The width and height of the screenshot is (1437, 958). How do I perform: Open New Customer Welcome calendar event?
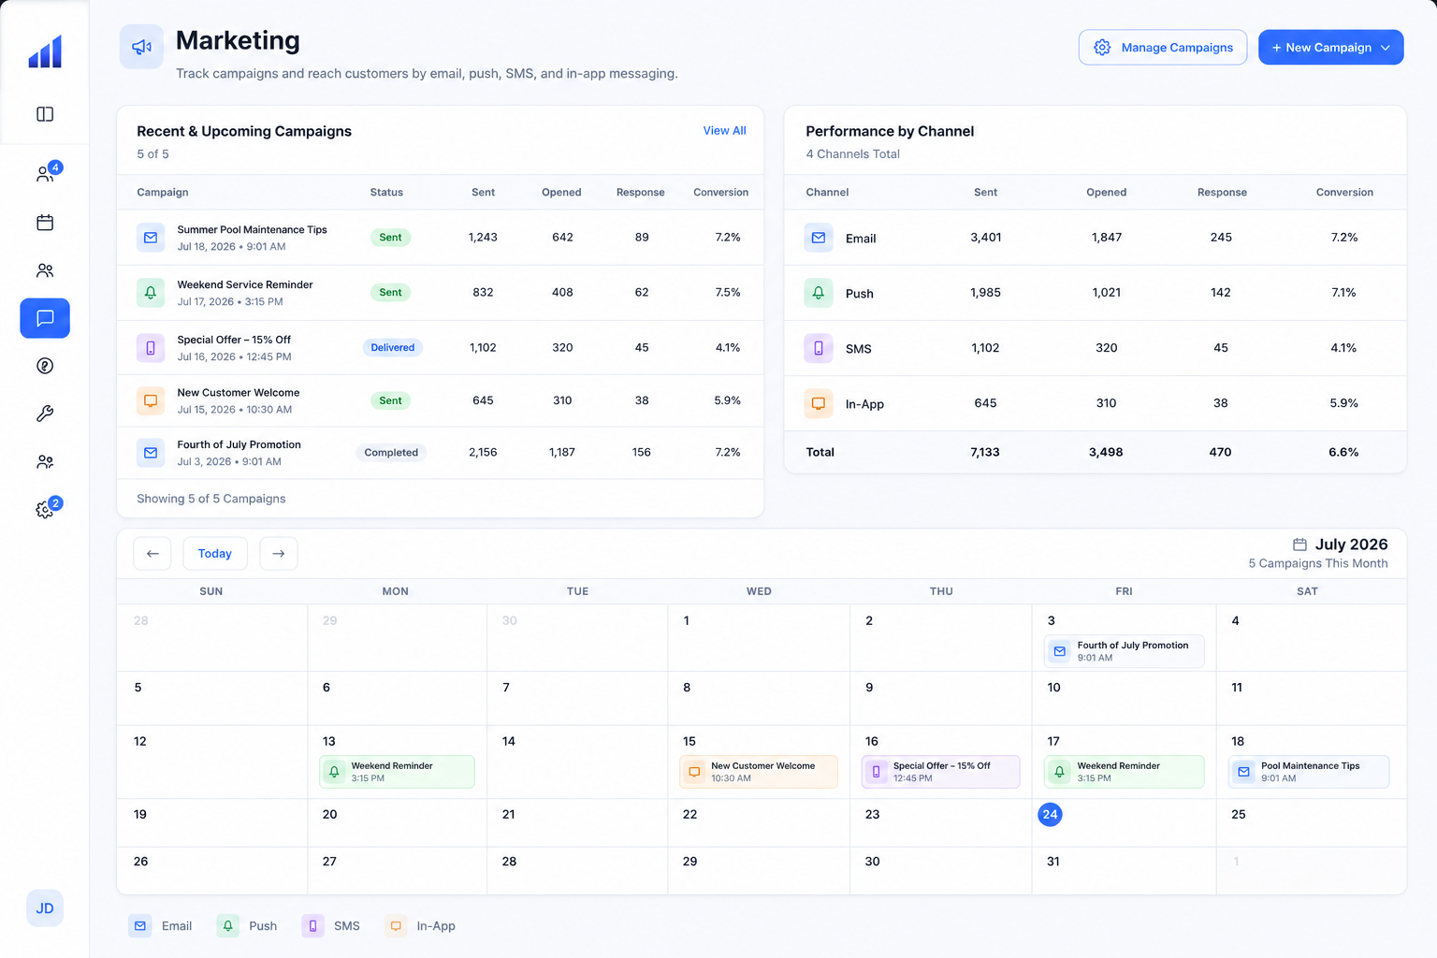click(759, 772)
